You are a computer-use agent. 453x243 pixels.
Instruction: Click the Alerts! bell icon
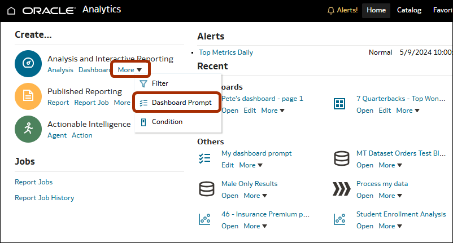point(331,11)
